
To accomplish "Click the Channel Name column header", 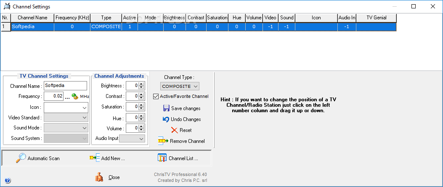I will pyautogui.click(x=32, y=18).
